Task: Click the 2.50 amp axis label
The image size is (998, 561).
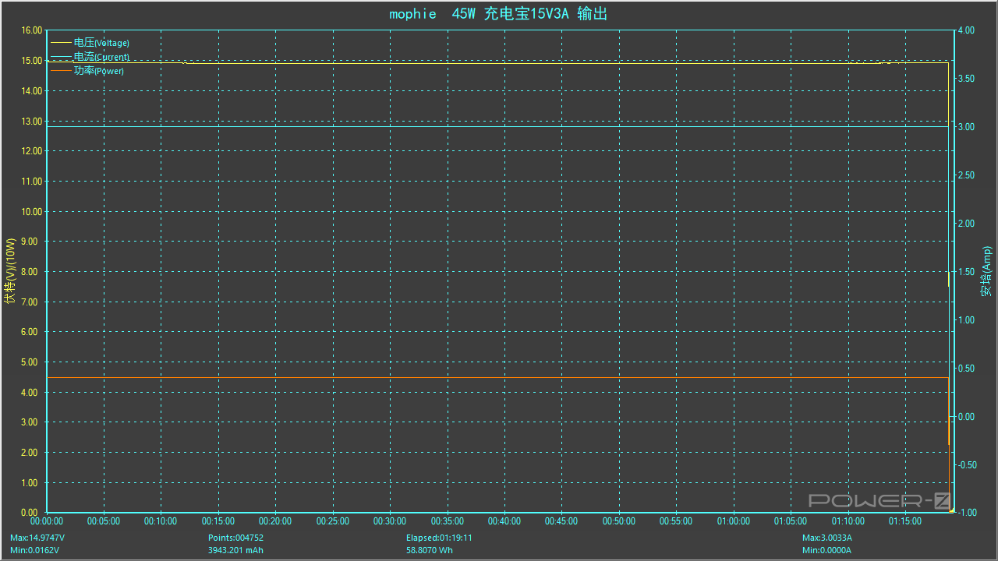Action: [x=966, y=175]
